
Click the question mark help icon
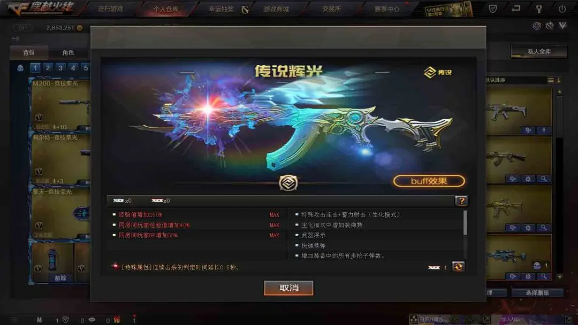461,201
